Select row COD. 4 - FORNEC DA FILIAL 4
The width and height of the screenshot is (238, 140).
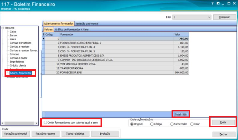(x=115, y=47)
